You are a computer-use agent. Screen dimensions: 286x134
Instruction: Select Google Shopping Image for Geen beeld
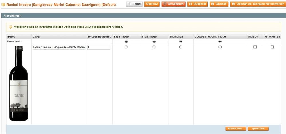tap(220, 42)
